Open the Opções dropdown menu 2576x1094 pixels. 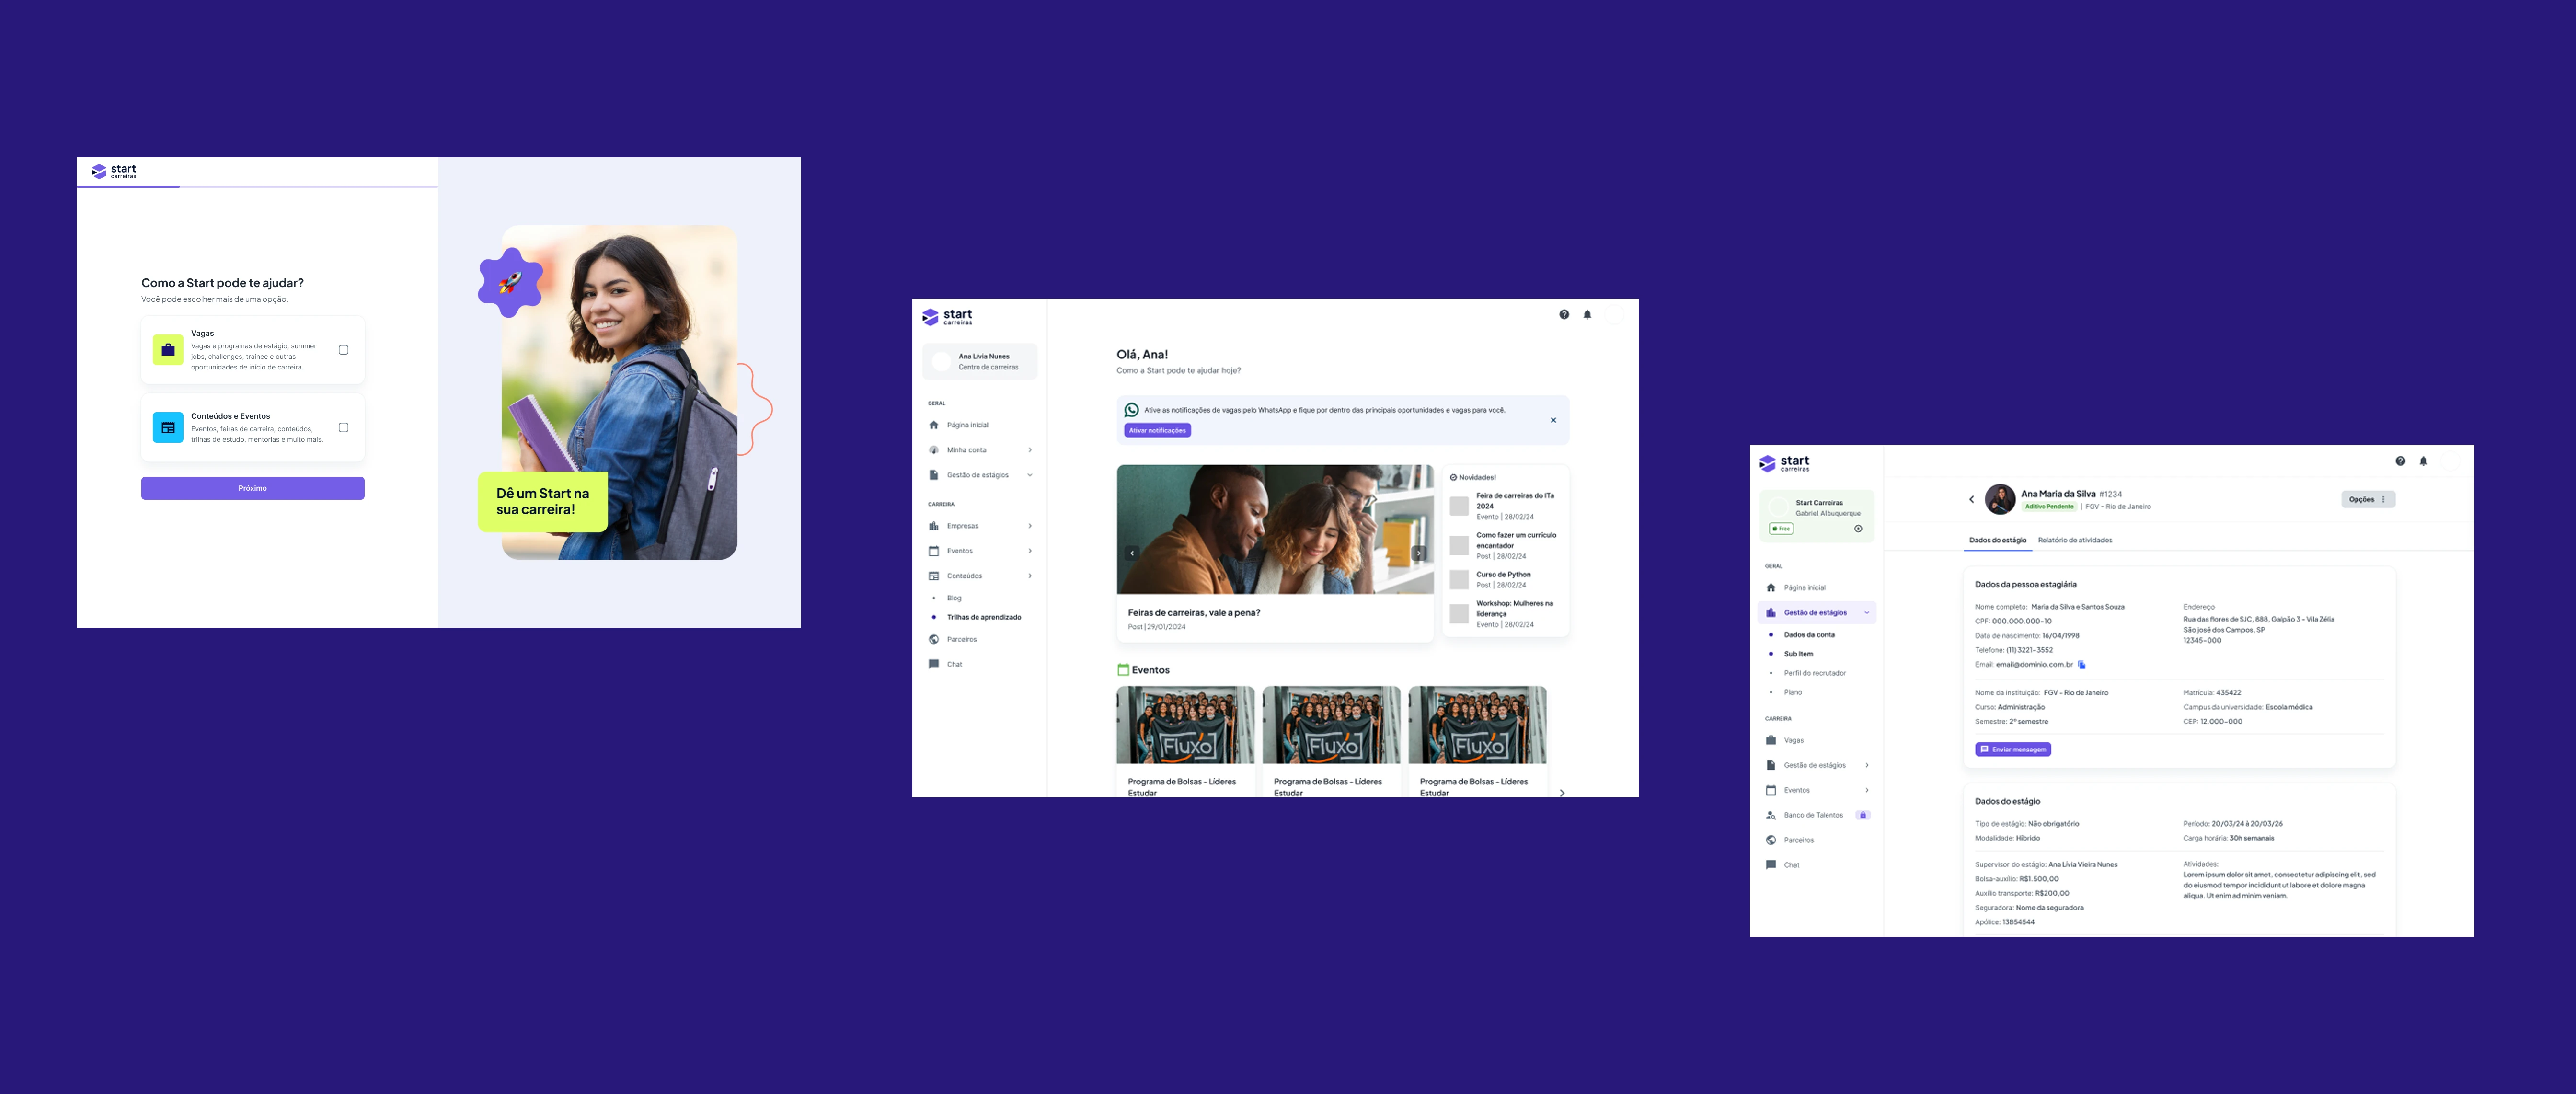click(2367, 499)
